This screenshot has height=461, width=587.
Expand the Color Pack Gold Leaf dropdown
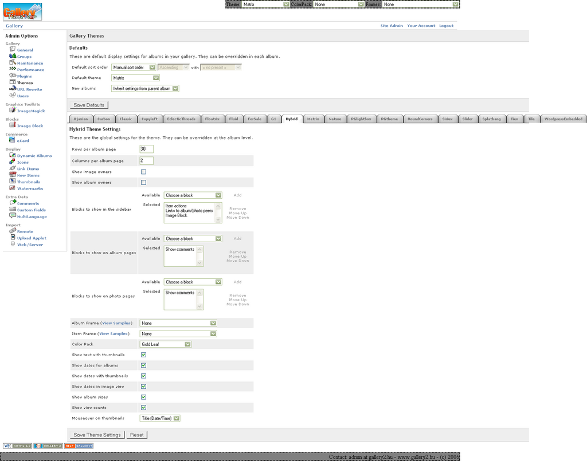tap(165, 344)
